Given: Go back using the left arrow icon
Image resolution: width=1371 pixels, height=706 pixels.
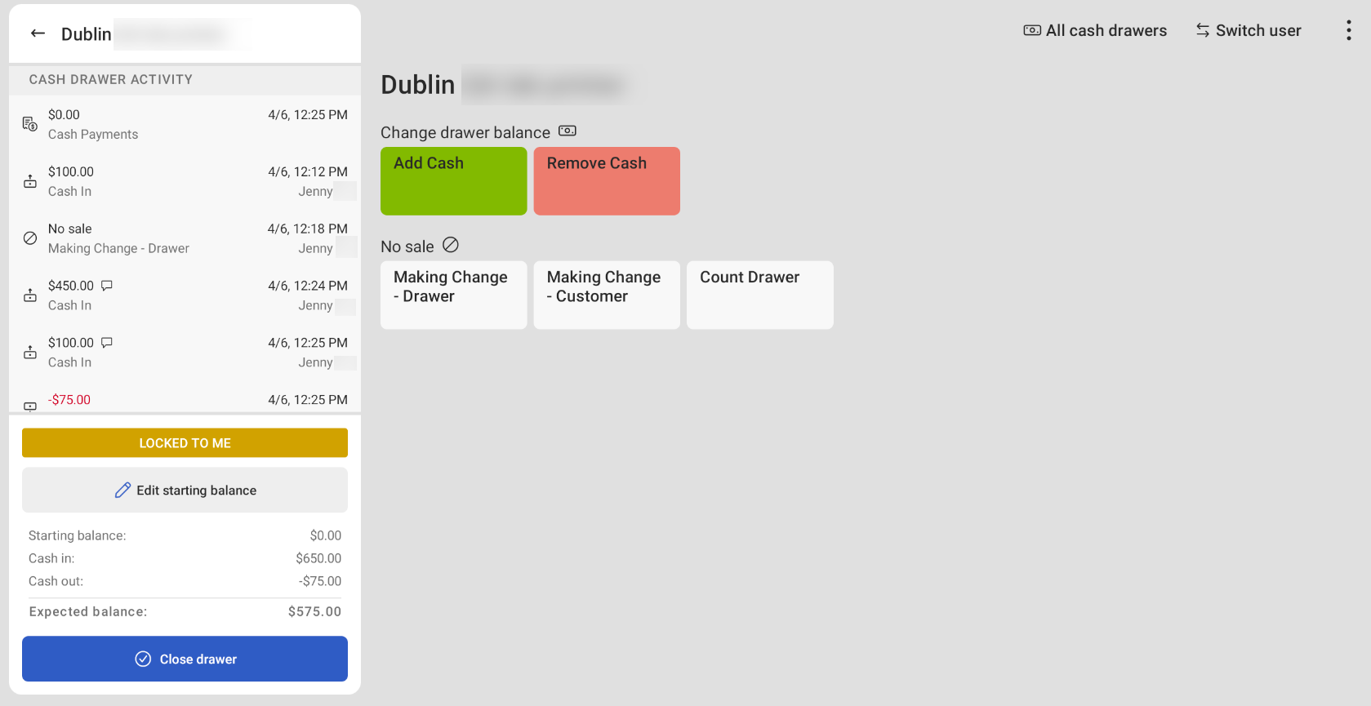Looking at the screenshot, I should click(x=38, y=33).
